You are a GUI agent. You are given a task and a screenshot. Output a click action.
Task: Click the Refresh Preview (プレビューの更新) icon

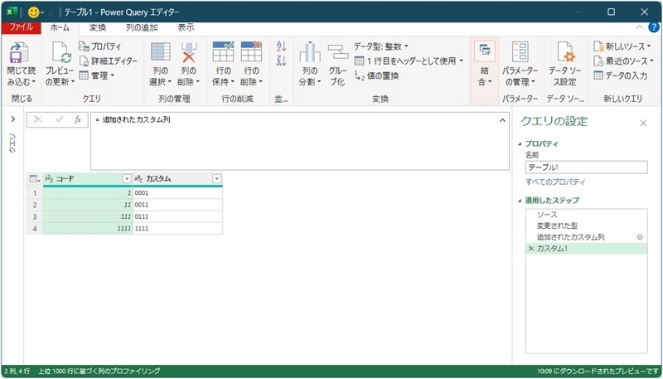(x=60, y=52)
